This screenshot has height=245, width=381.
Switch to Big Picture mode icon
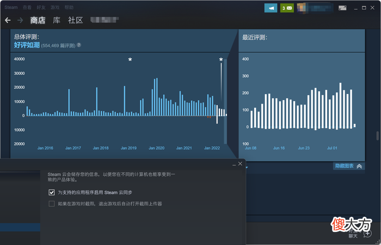coord(342,8)
